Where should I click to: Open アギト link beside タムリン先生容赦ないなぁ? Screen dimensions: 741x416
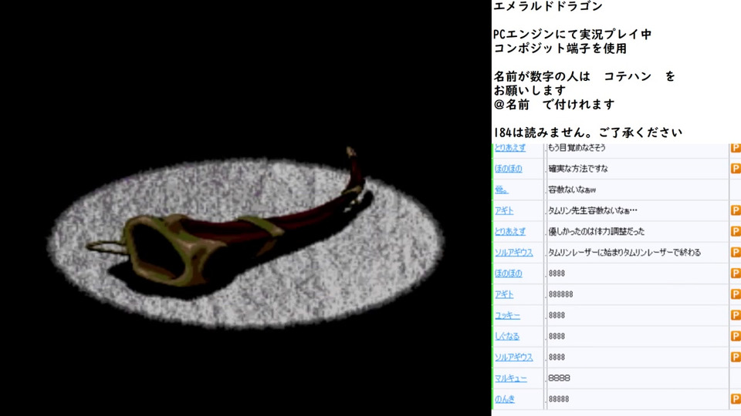(x=504, y=210)
